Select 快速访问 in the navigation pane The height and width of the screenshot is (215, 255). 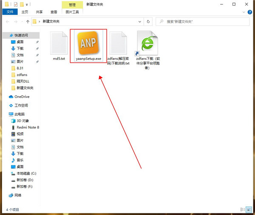click(21, 35)
